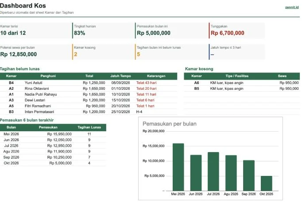Select the Jatuh Tempo column header
The width and height of the screenshot is (302, 202).
[x=120, y=76]
